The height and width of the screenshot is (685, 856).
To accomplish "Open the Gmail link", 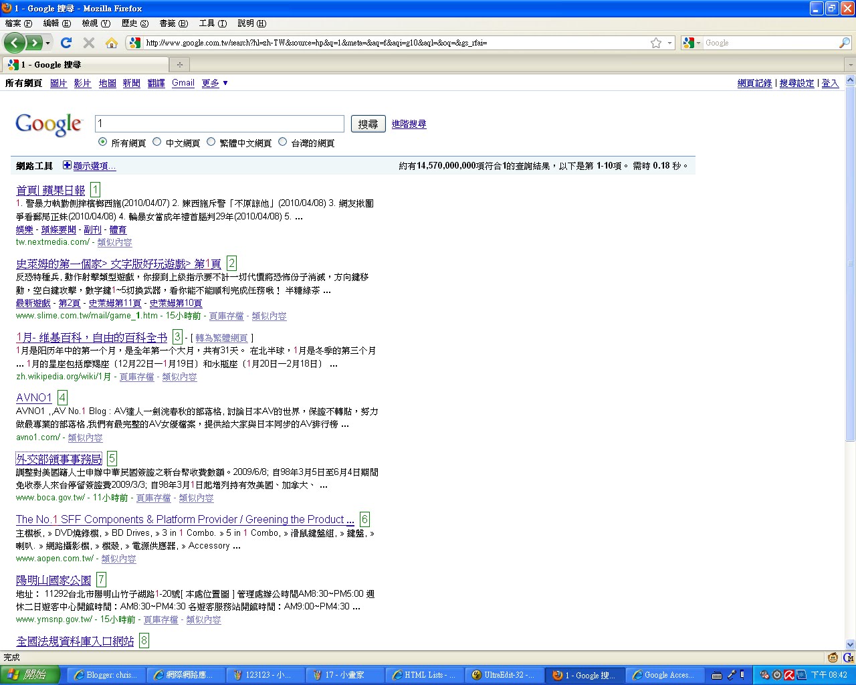I will (x=183, y=83).
